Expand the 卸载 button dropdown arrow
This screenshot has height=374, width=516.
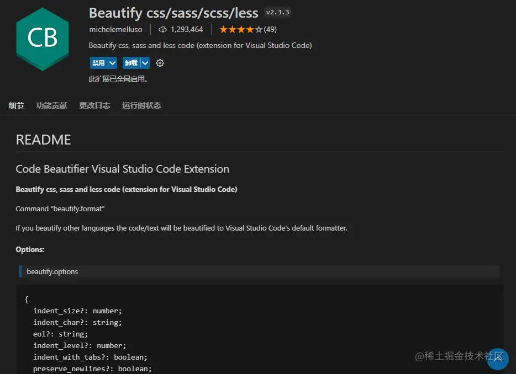(145, 63)
